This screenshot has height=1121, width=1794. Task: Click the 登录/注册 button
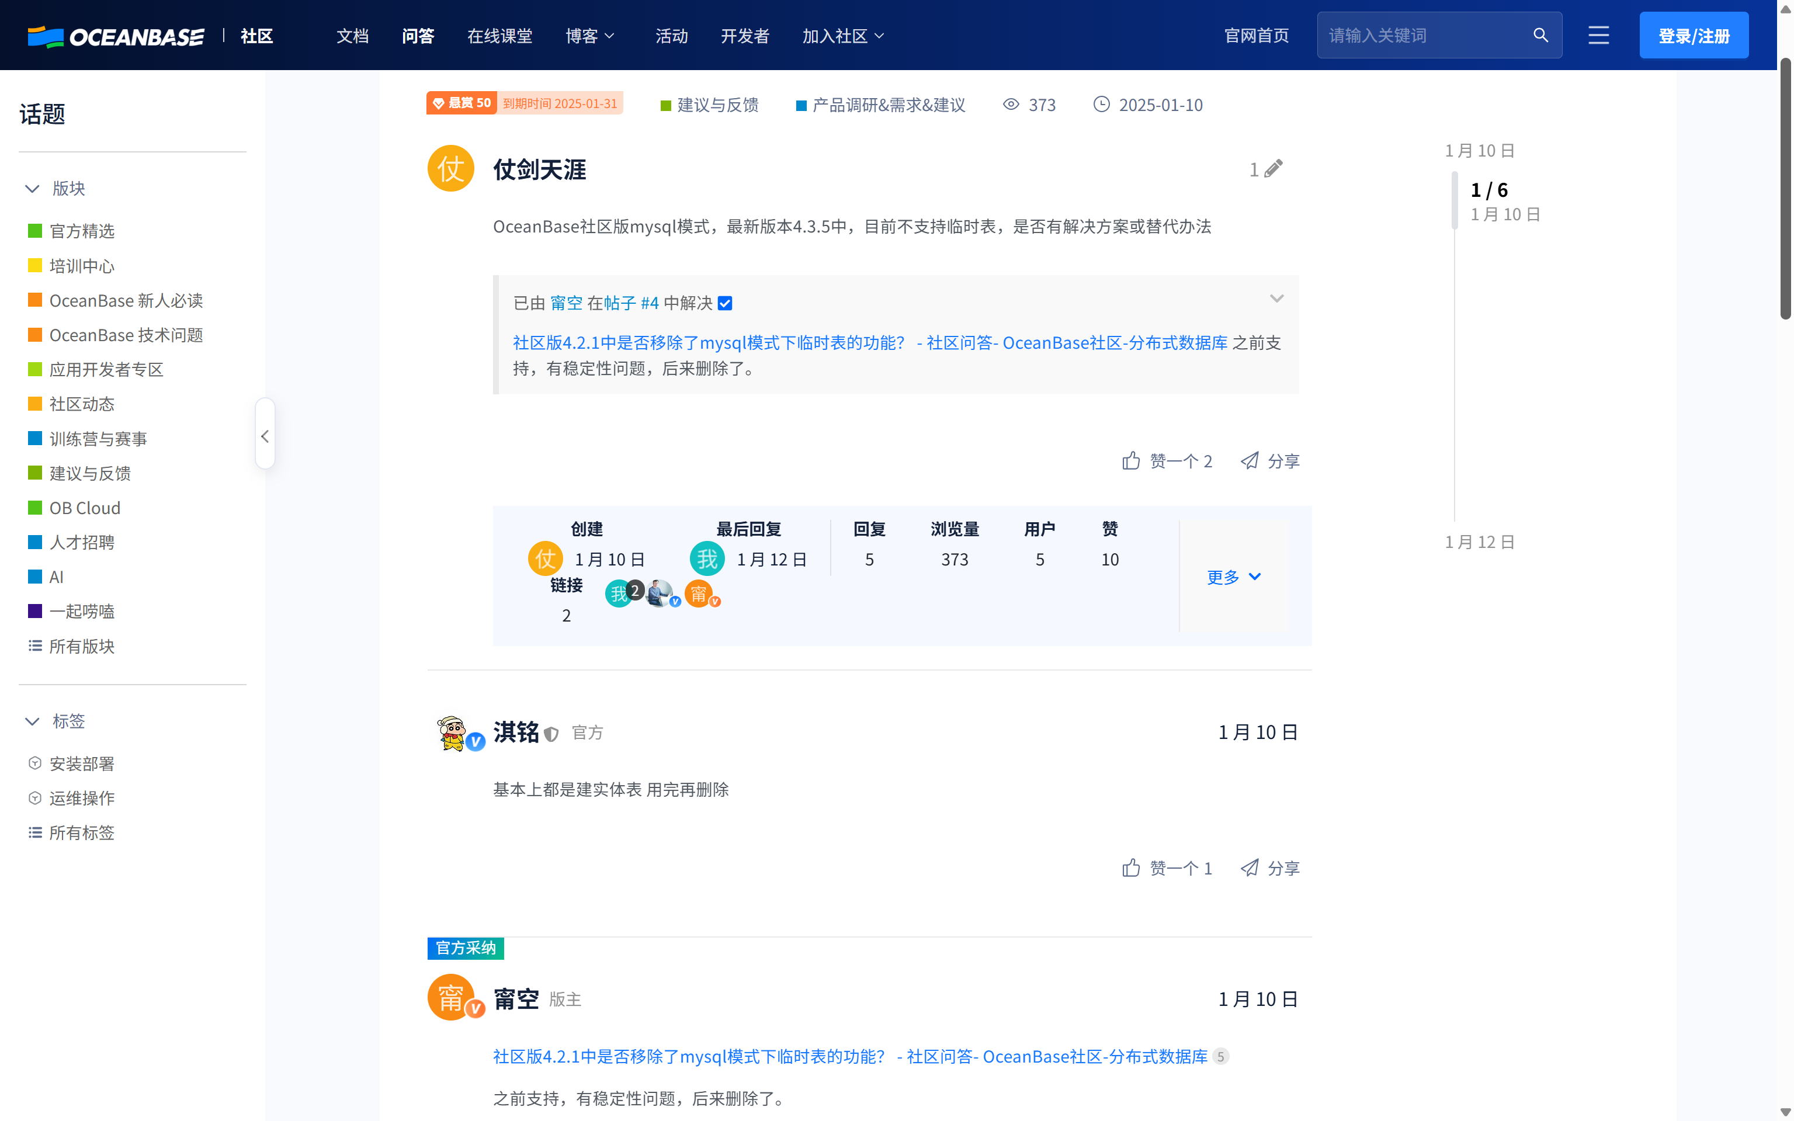coord(1694,35)
